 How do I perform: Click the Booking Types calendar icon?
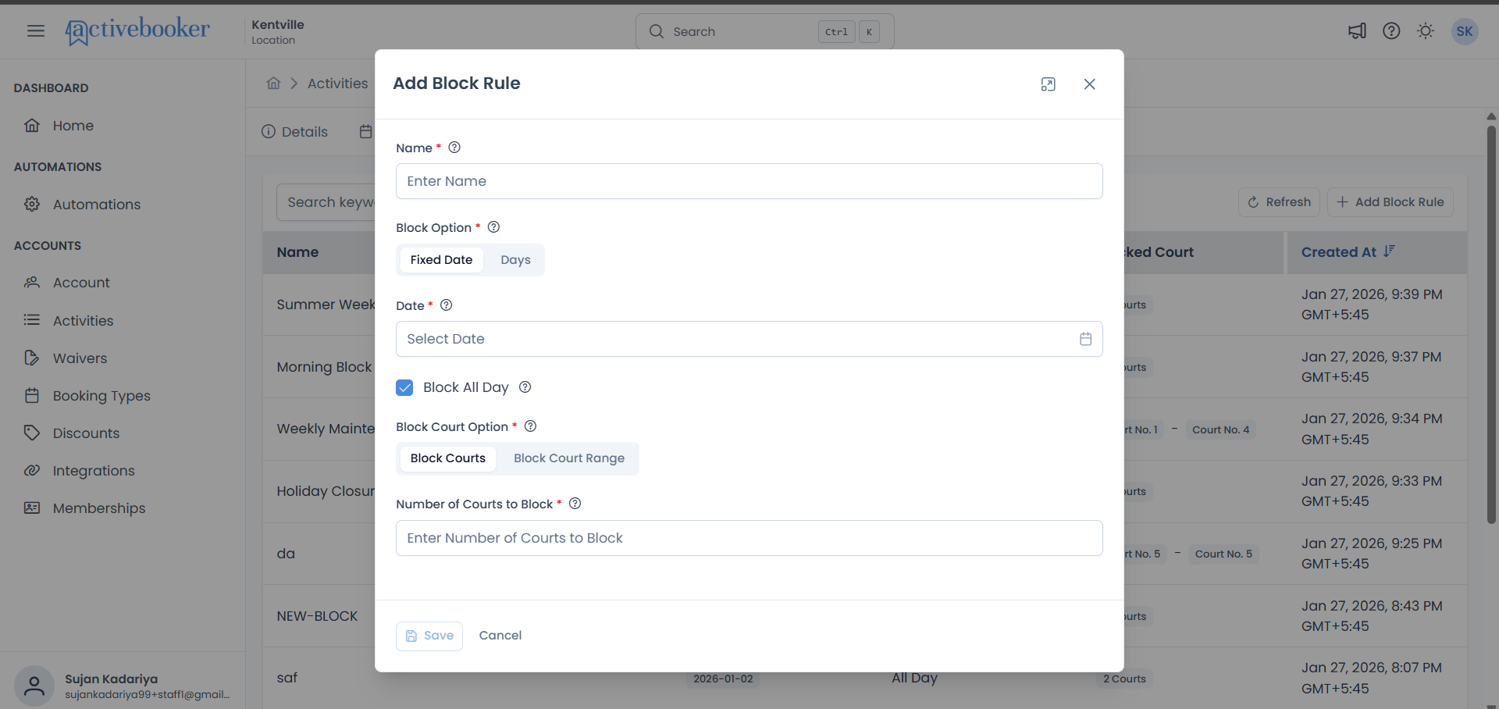[x=32, y=396]
